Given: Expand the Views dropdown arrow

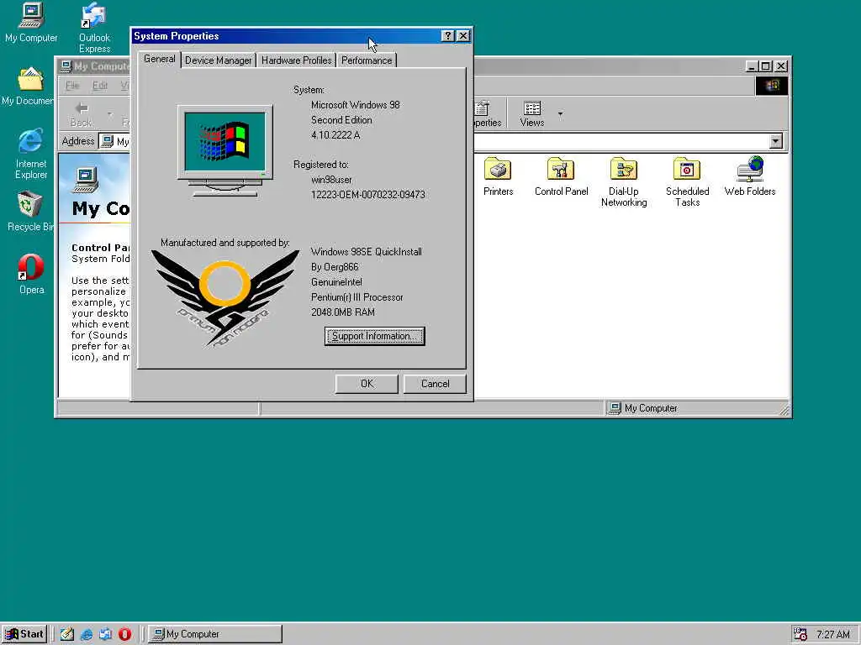Looking at the screenshot, I should (x=560, y=114).
